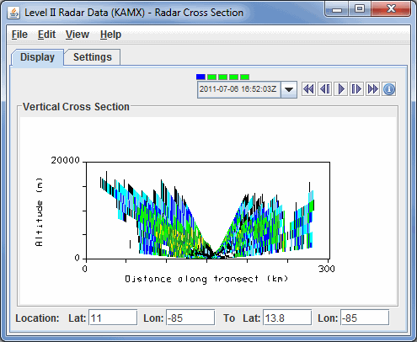Click the start Lon field with -85
Viewport: 417px width, 342px height.
[190, 318]
